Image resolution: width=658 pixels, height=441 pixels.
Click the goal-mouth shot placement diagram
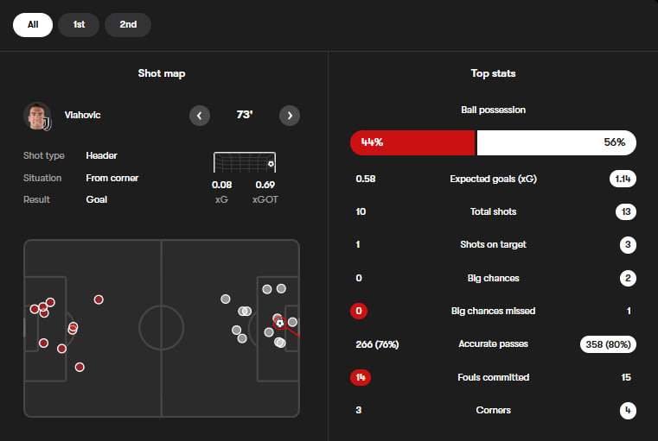[x=244, y=163]
